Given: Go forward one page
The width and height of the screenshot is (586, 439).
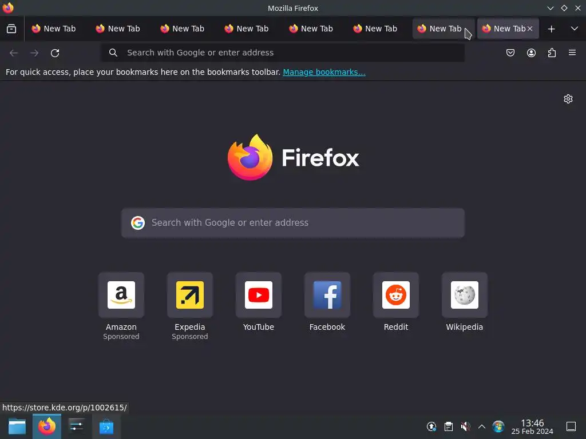Looking at the screenshot, I should (x=34, y=53).
